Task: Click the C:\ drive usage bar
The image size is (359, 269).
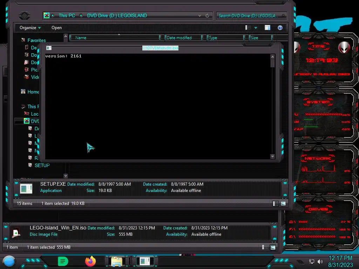Action: click(x=303, y=222)
